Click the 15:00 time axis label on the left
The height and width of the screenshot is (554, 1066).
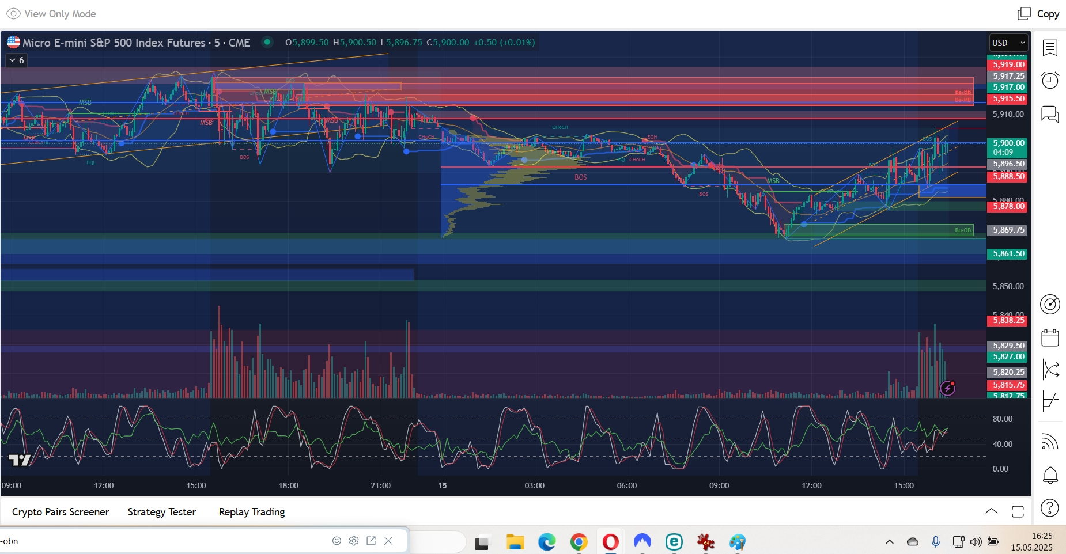point(196,485)
